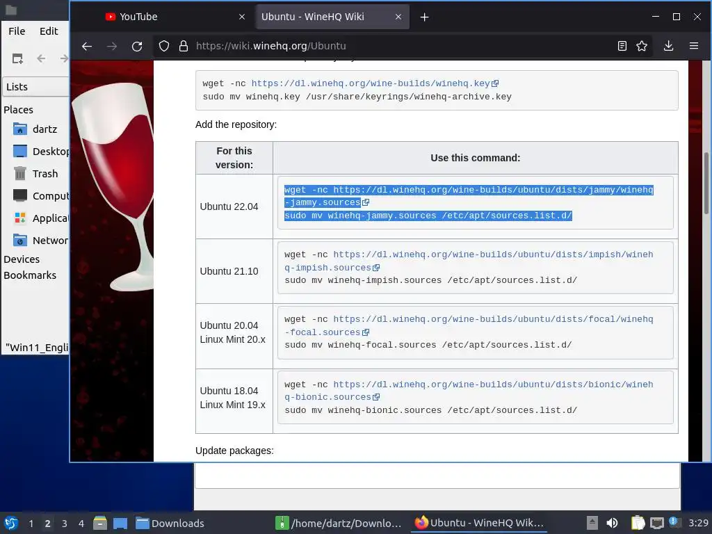Open dartz home folder in Places
This screenshot has height=534, width=712.
[35, 129]
